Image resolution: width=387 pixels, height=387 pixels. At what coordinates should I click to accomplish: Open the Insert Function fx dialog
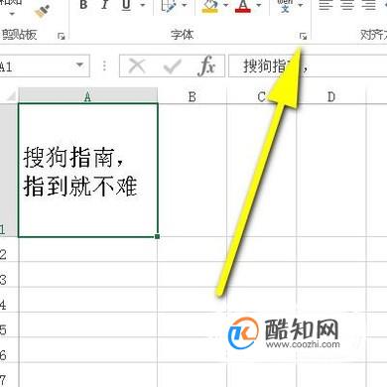tap(206, 66)
